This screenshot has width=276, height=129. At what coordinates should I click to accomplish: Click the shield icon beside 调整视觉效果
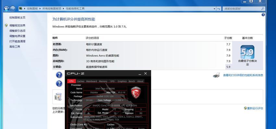(6, 25)
